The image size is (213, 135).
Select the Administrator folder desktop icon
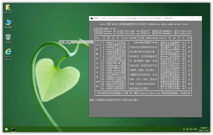pyautogui.click(x=8, y=9)
